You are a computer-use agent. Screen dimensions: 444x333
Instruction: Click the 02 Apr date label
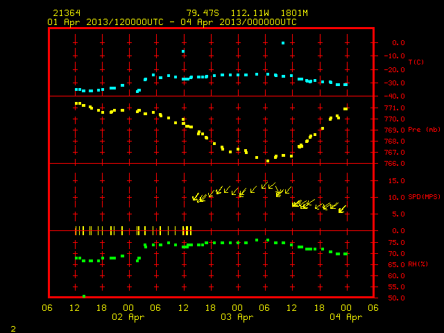(x=128, y=317)
